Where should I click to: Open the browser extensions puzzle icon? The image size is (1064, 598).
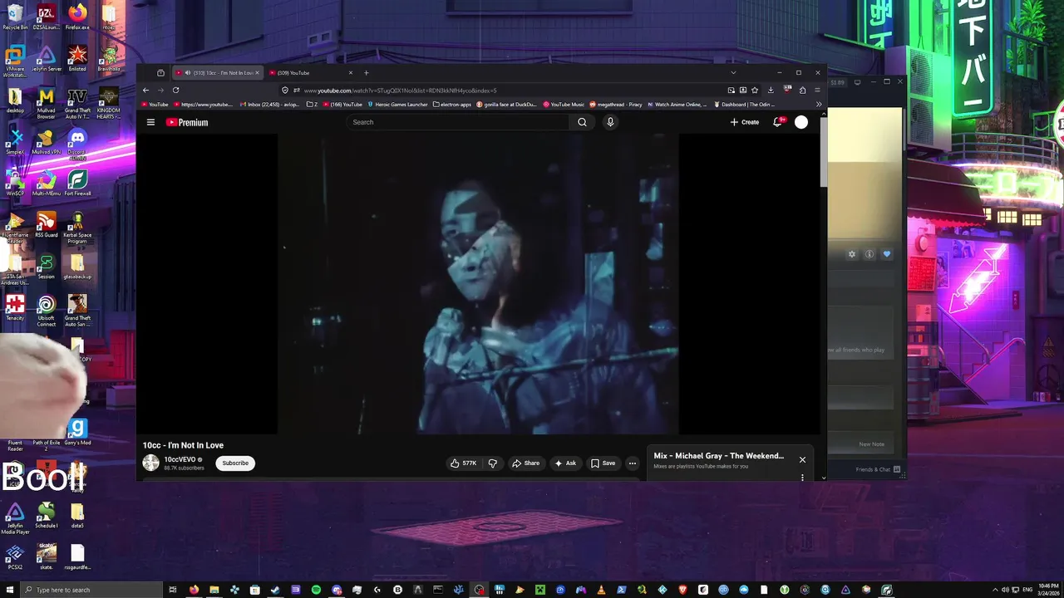pyautogui.click(x=803, y=90)
